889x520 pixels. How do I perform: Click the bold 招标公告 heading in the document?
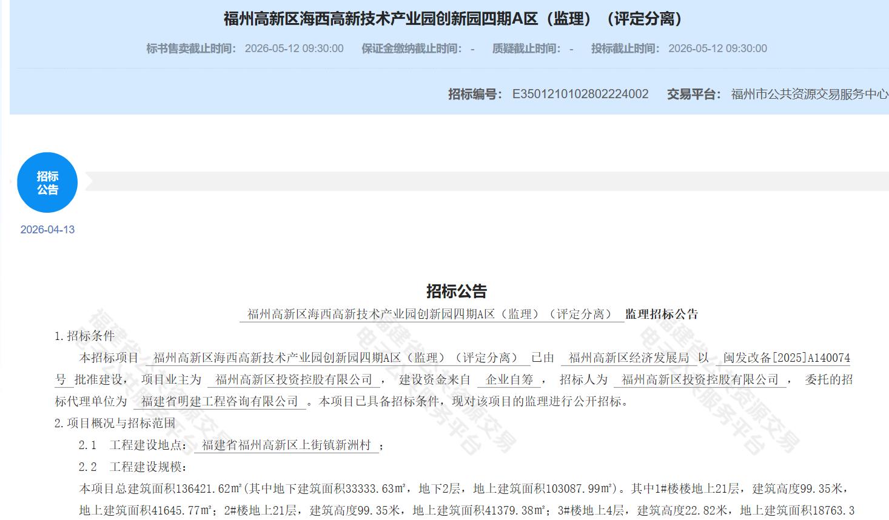coord(456,291)
